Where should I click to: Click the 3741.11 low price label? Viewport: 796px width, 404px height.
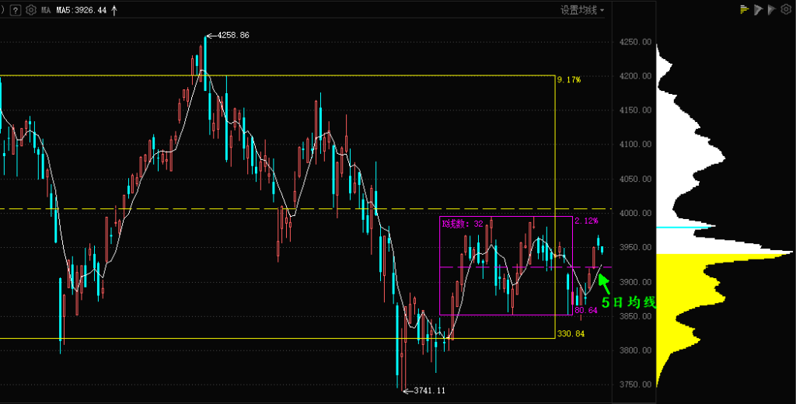coord(429,390)
